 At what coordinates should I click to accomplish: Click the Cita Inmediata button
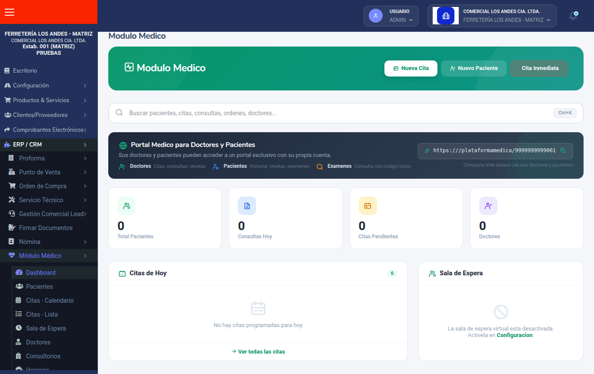(x=539, y=68)
